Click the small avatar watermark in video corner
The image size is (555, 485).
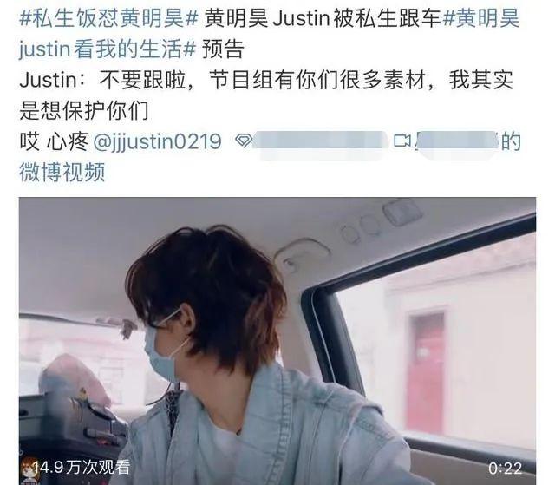[x=29, y=470]
